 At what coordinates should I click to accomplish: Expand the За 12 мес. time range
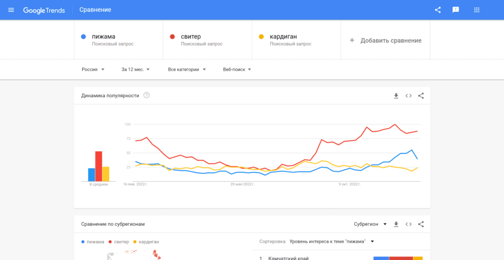click(135, 69)
